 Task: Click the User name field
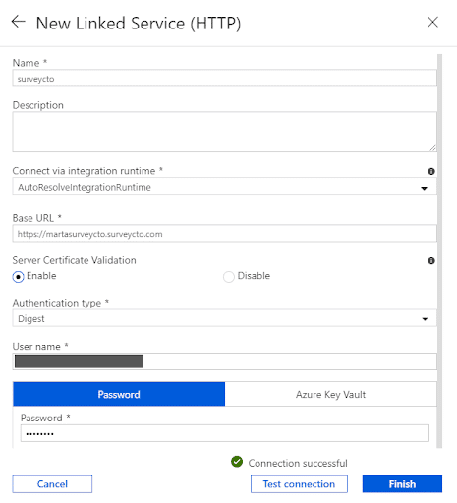tap(224, 362)
